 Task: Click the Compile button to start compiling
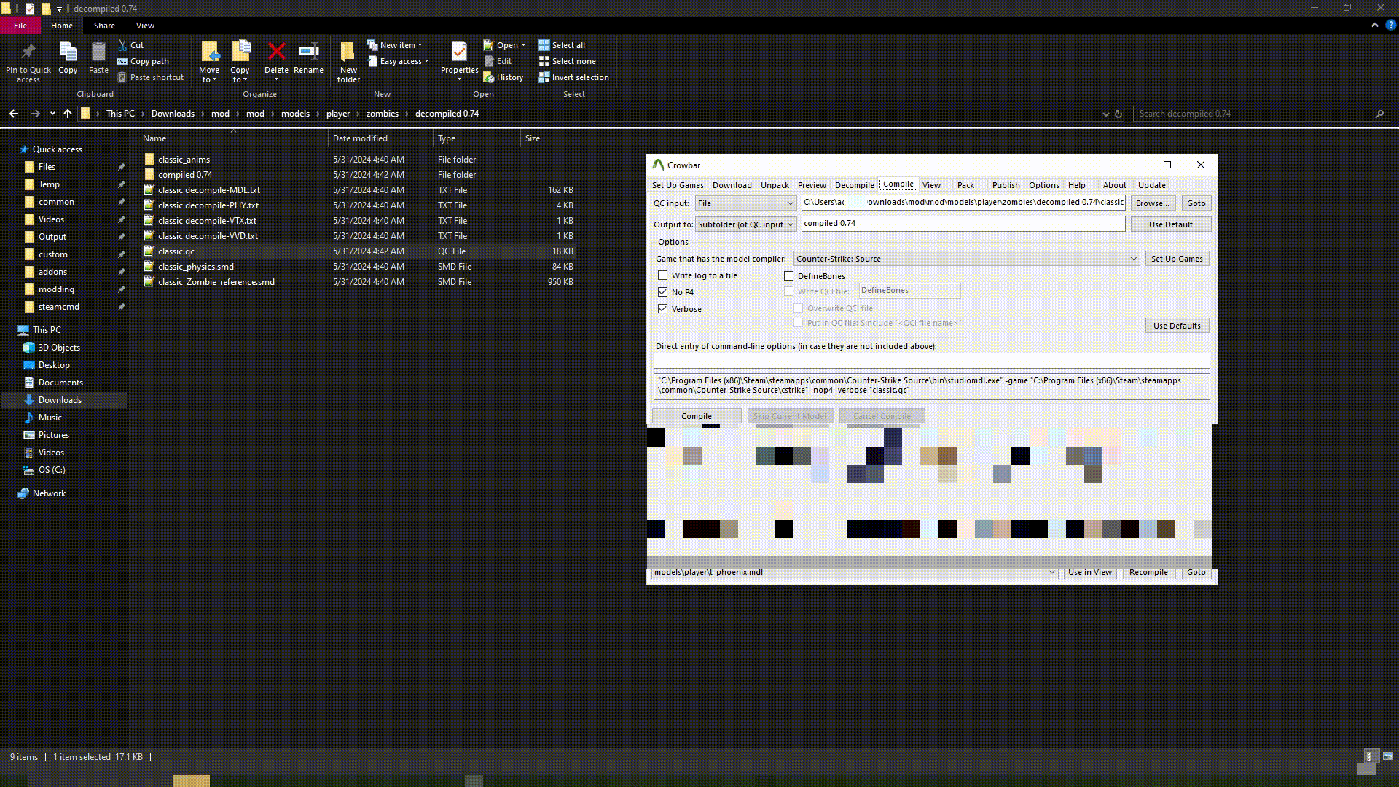697,415
